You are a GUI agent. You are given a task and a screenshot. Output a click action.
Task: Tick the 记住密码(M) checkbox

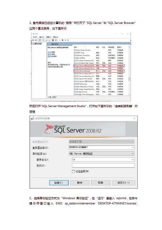pos(73,171)
